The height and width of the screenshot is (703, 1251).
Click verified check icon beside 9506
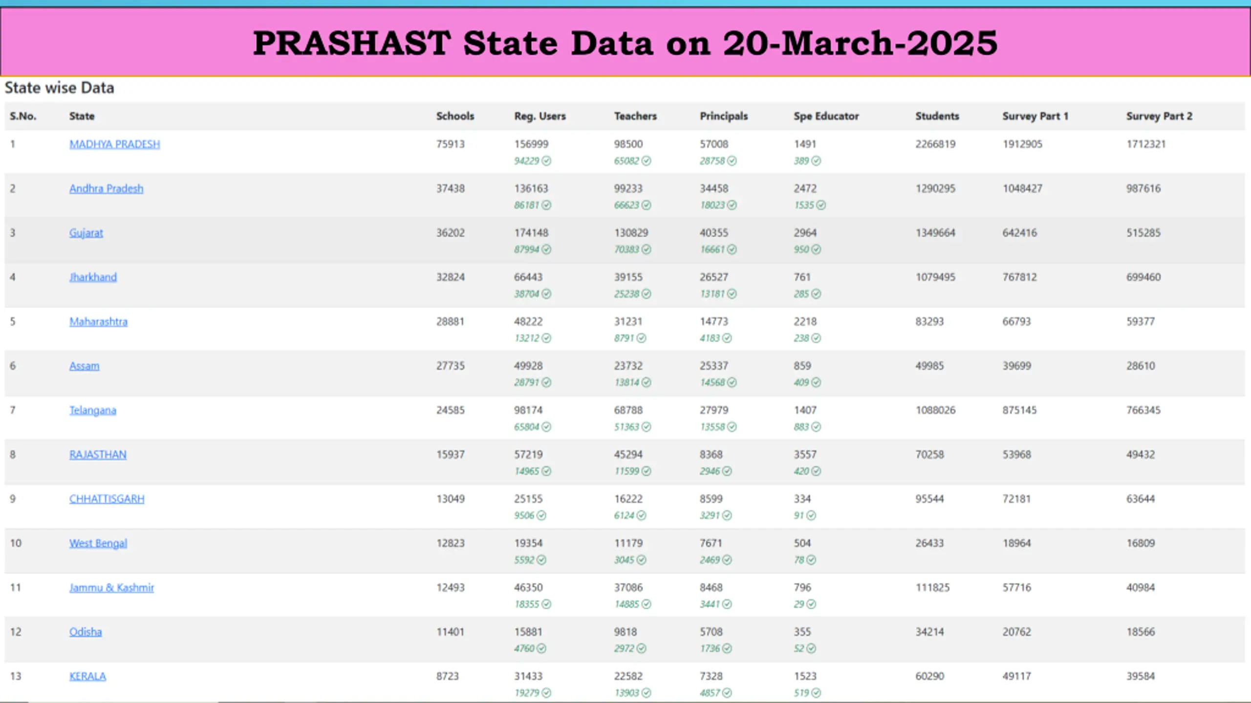[541, 516]
